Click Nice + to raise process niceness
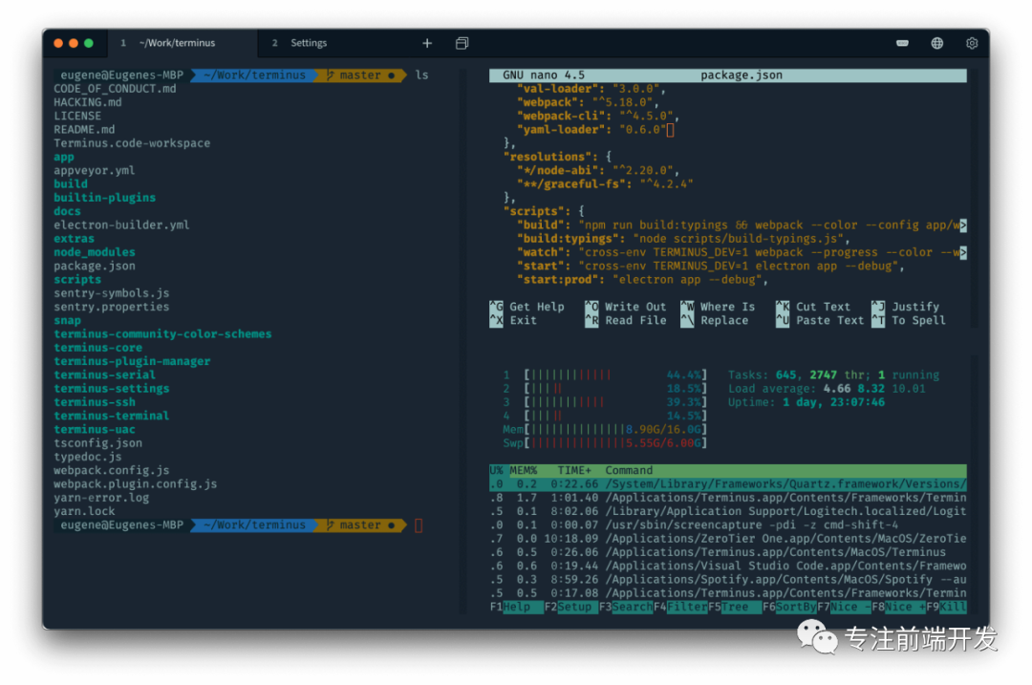Screen dimensions: 1032x685 pos(904,608)
